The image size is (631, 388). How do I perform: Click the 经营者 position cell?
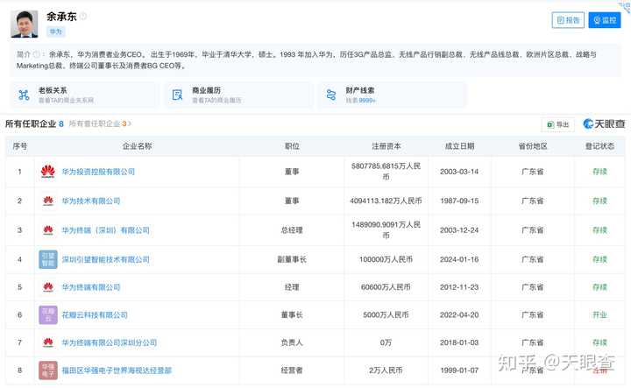(x=292, y=370)
